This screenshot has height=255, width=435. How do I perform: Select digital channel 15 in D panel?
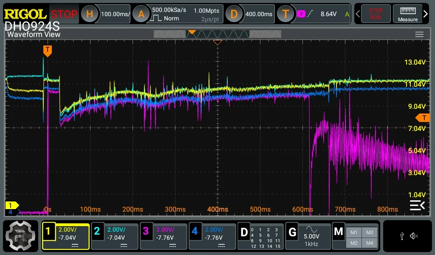[x=278, y=246]
